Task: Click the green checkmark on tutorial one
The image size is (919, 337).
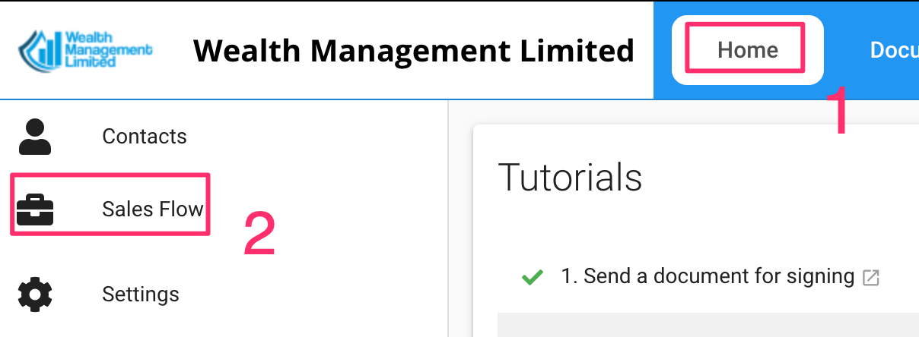Action: pyautogui.click(x=532, y=278)
